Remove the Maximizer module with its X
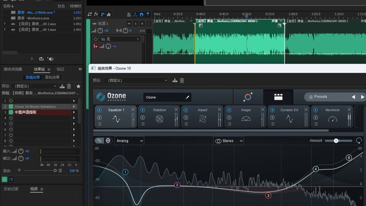The width and height of the screenshot is (366, 206). click(x=349, y=109)
